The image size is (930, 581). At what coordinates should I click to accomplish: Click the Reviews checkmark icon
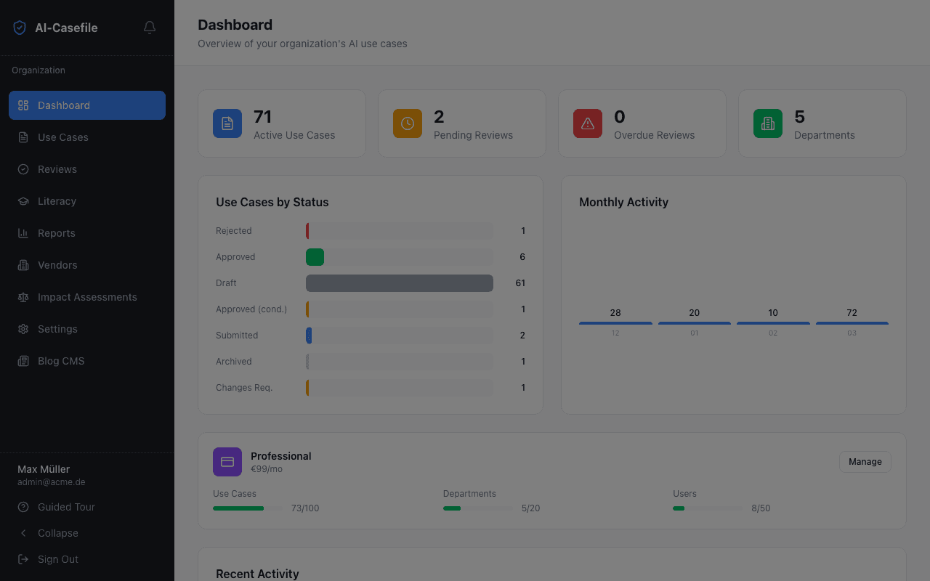23,168
